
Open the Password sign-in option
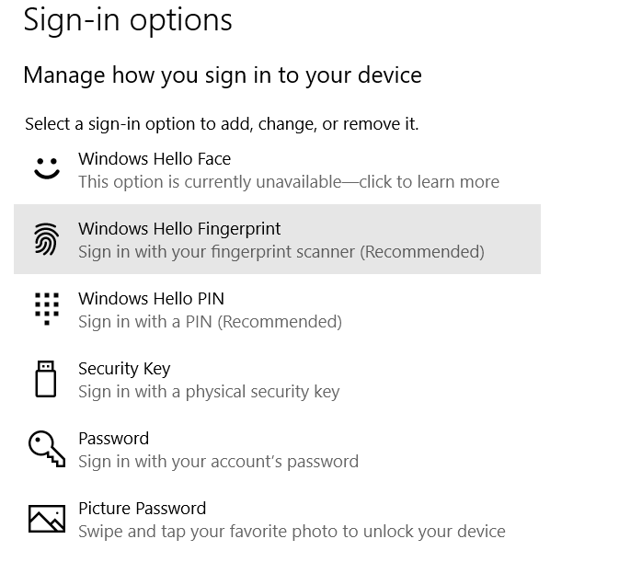113,439
